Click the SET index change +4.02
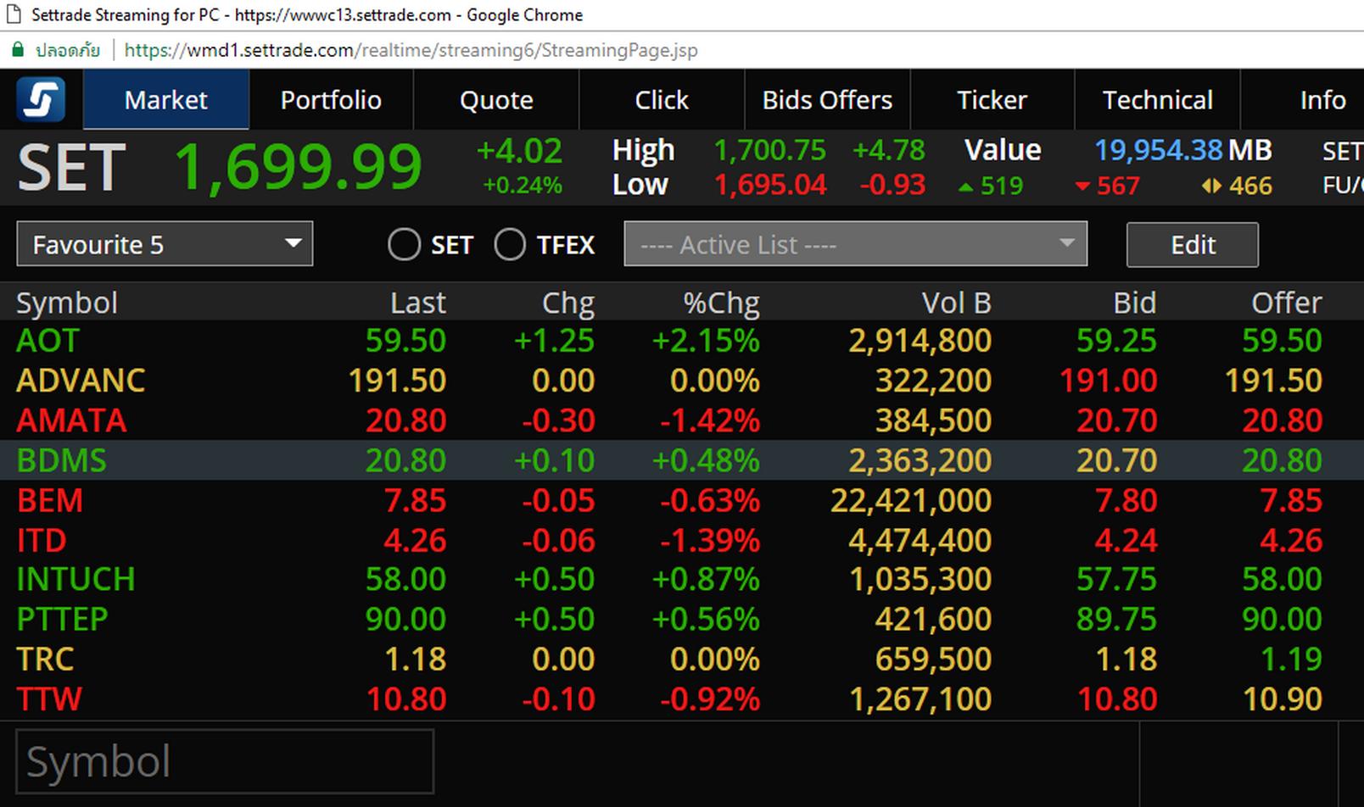The height and width of the screenshot is (807, 1364). (519, 151)
